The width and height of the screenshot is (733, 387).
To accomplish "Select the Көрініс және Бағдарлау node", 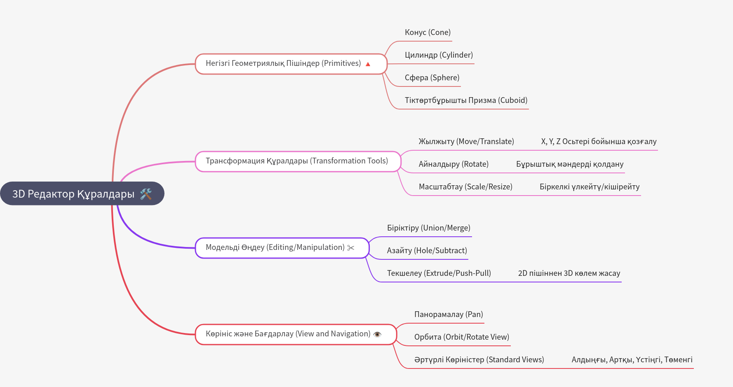I will [288, 334].
